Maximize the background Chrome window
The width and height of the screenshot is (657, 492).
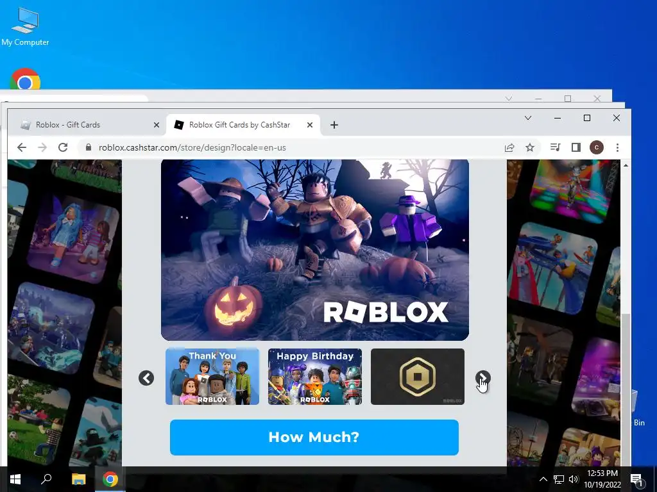pyautogui.click(x=568, y=99)
